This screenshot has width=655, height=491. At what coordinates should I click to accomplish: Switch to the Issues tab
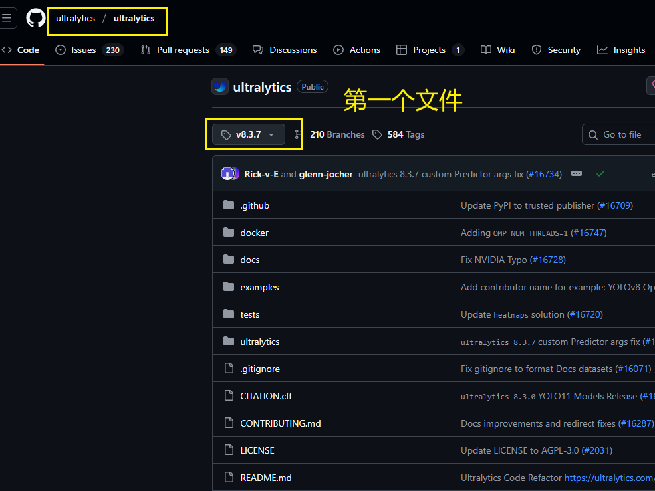(89, 50)
